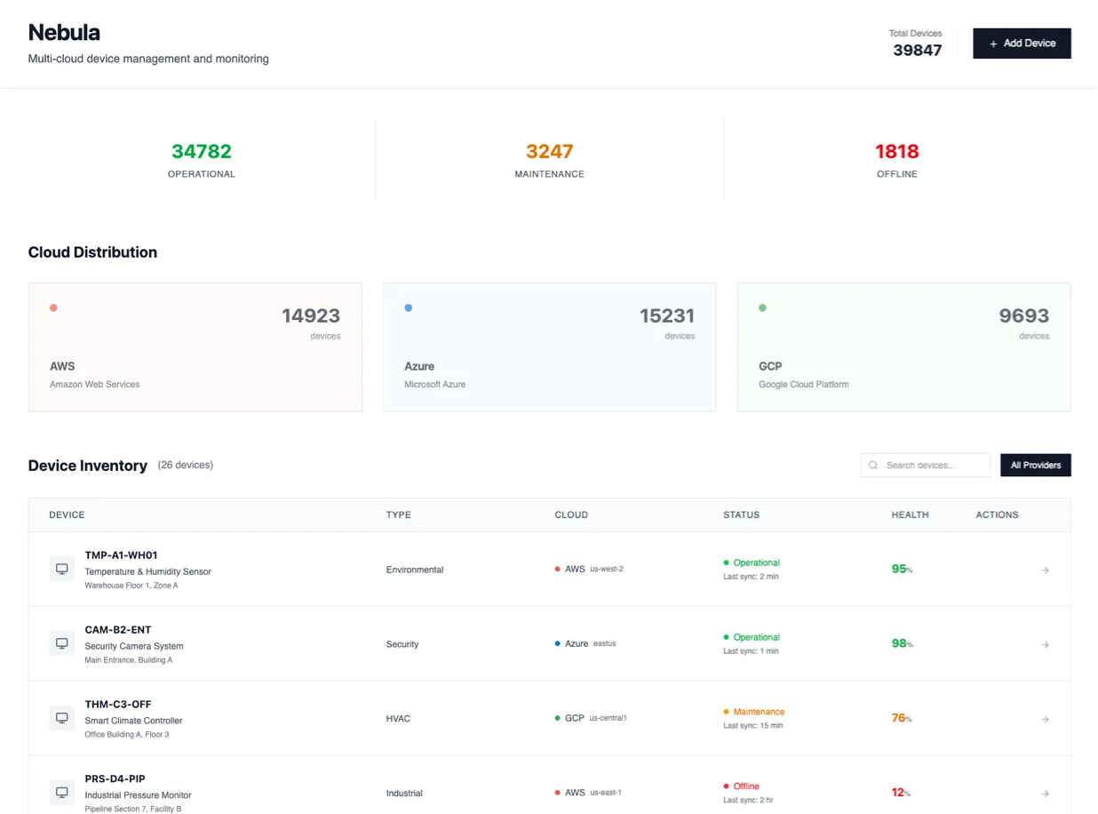Image resolution: width=1098 pixels, height=814 pixels.
Task: Click the 9693 devices count
Action: pos(1024,316)
